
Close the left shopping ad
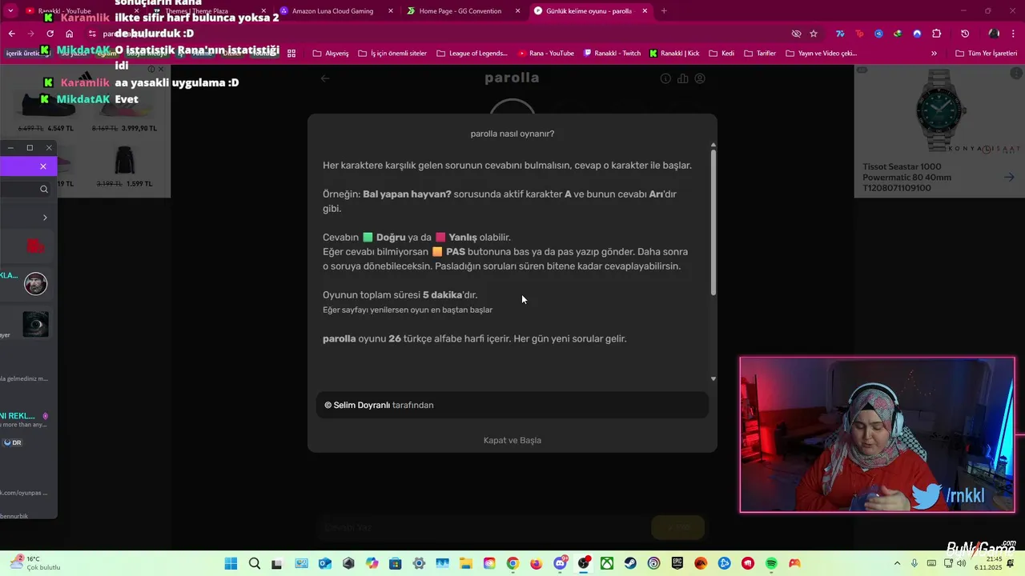tap(161, 70)
